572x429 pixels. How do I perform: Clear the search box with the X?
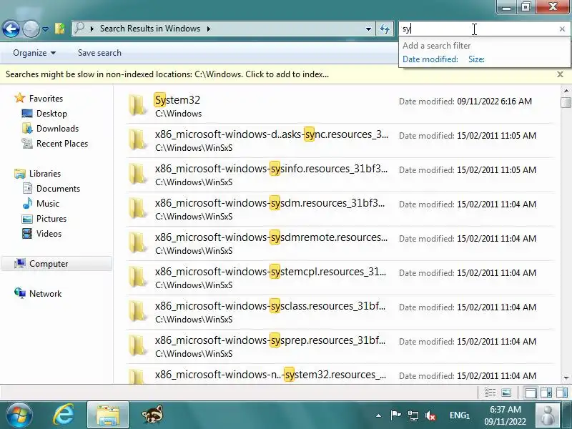point(562,29)
